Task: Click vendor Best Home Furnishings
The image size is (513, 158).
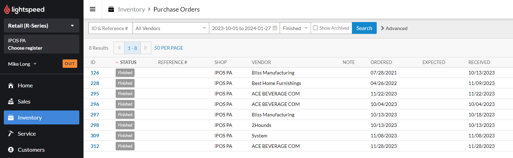Action: click(276, 83)
